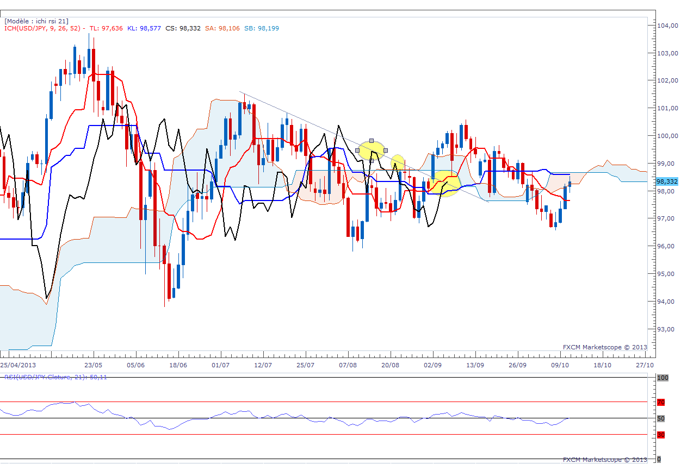Click the red 70 level marker on the RSI axis
The width and height of the screenshot is (687, 464).
click(x=661, y=403)
